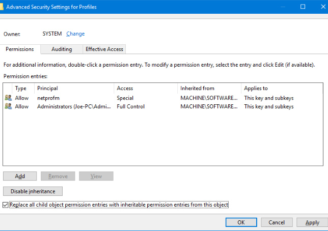Confirm with the OK button
Screen dimensions: 328x231
coord(241,222)
